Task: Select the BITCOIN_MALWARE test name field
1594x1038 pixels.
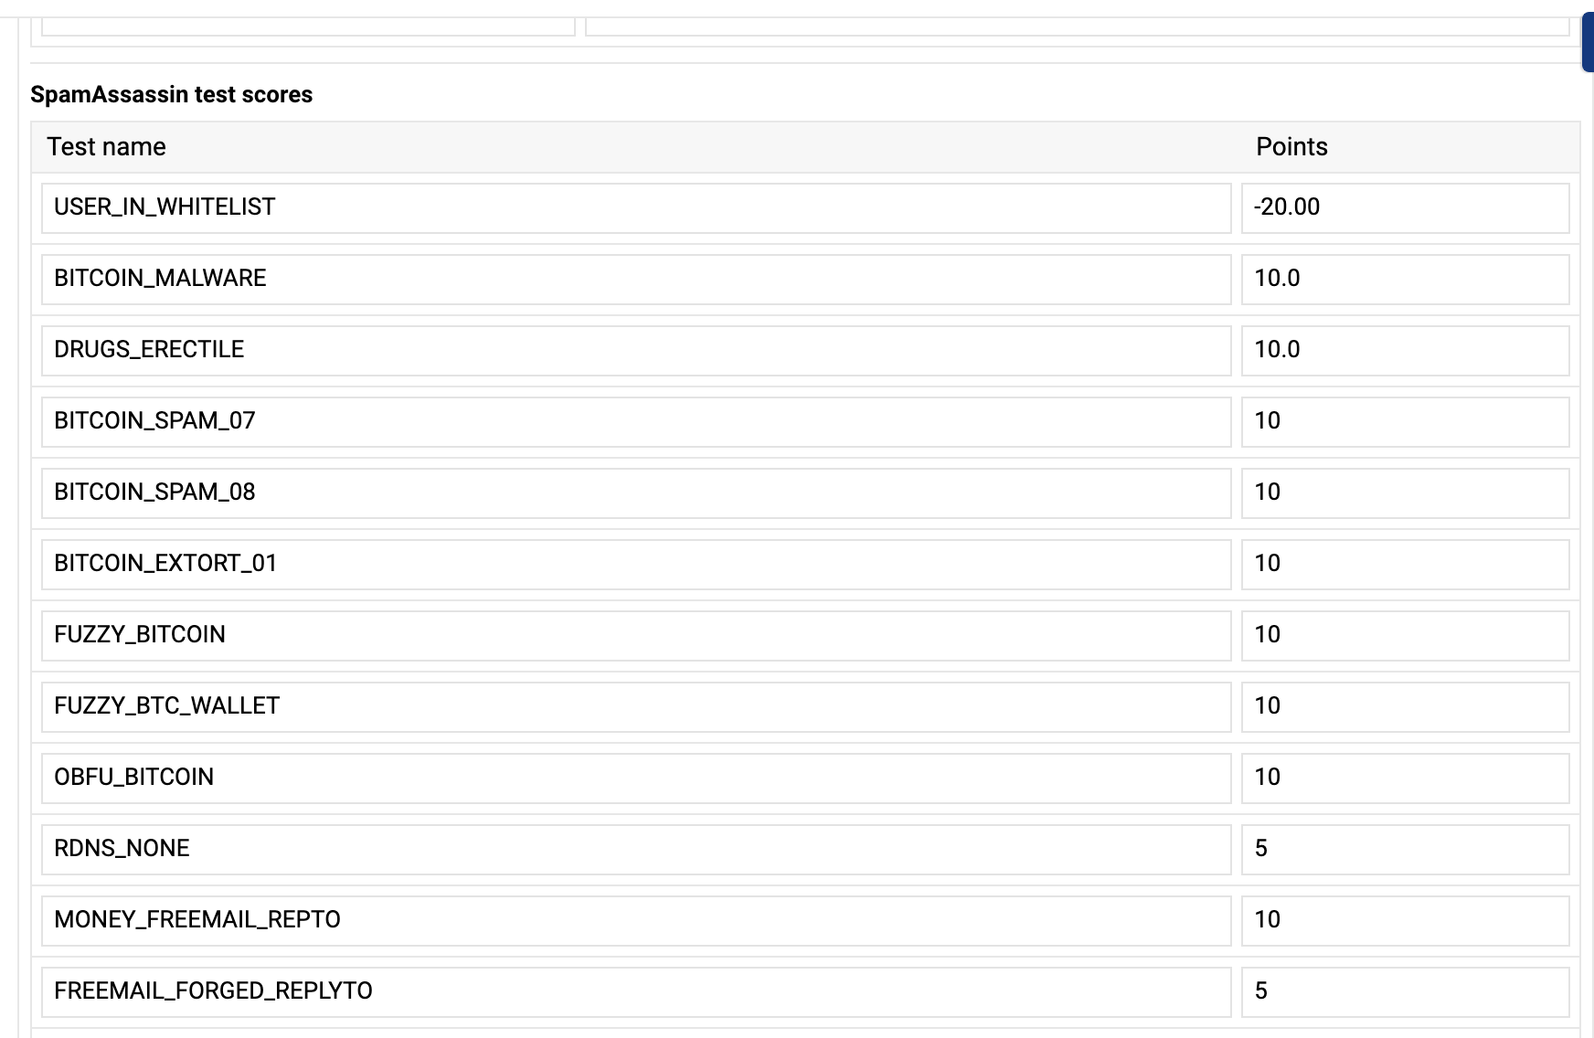Action: click(635, 279)
